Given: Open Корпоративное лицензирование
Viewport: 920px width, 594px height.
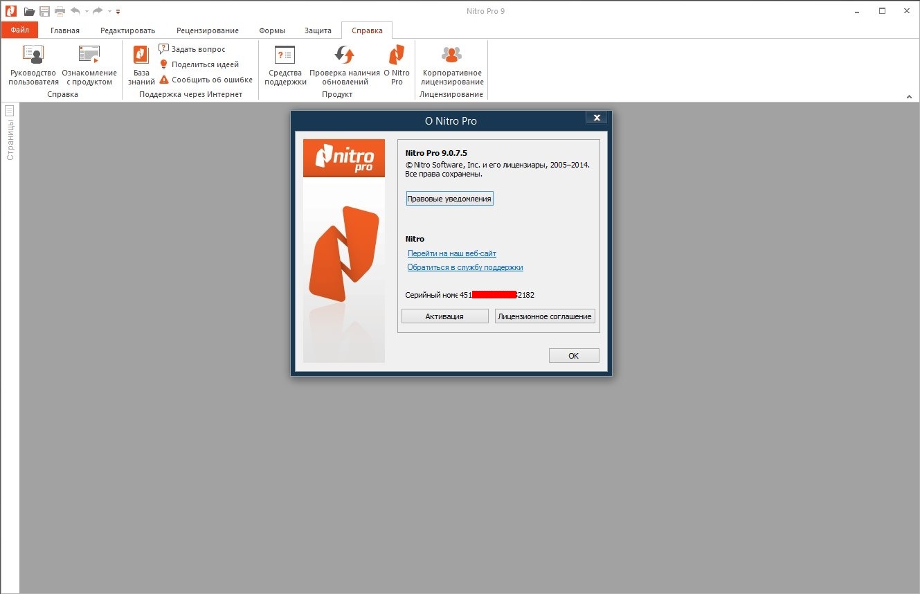Looking at the screenshot, I should point(452,64).
